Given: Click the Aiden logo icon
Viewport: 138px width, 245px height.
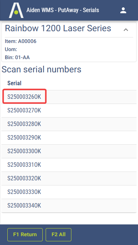Looking at the screenshot, I should point(16,10).
